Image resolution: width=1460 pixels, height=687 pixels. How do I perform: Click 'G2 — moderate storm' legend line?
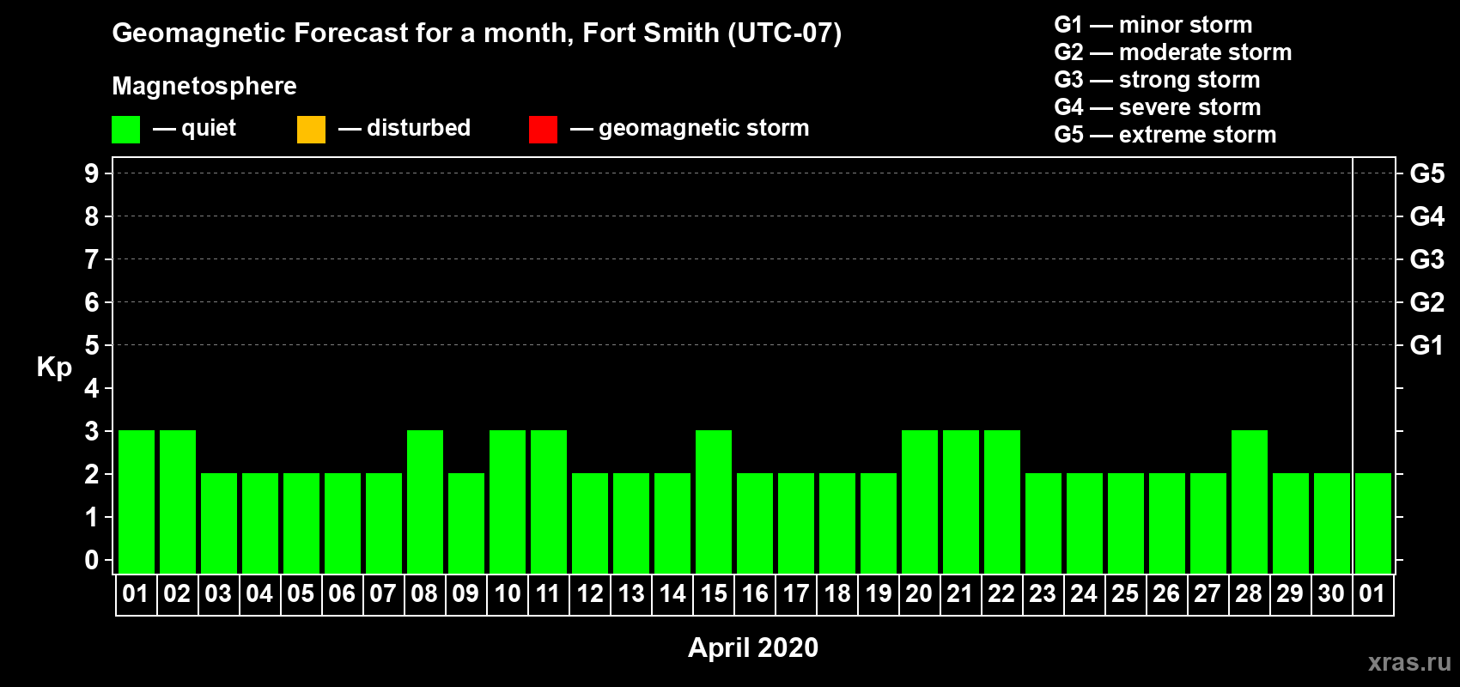[1172, 52]
